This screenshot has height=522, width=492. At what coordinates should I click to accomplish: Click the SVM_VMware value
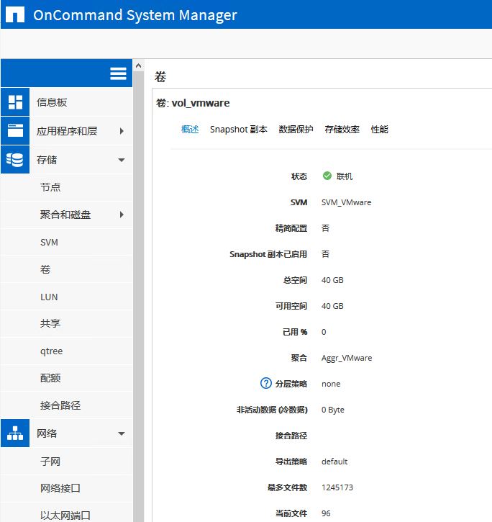[x=346, y=202]
